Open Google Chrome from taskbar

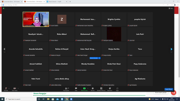(x=67, y=99)
